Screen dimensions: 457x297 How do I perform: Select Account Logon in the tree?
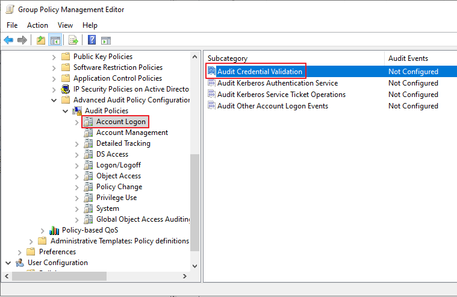(x=121, y=122)
